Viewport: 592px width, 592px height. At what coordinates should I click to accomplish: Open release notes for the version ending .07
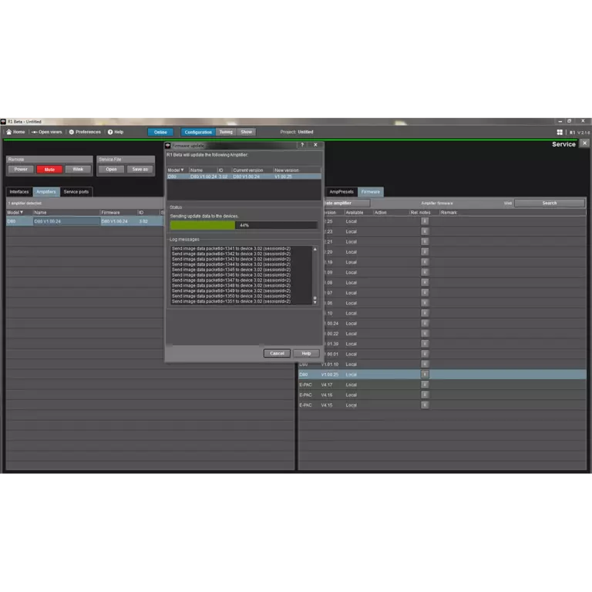(425, 293)
